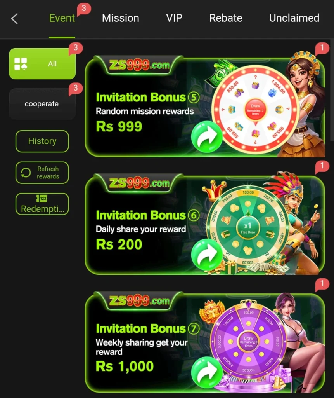Image resolution: width=334 pixels, height=398 pixels.
Task: Click red Draw button on wheel
Action: click(x=255, y=110)
